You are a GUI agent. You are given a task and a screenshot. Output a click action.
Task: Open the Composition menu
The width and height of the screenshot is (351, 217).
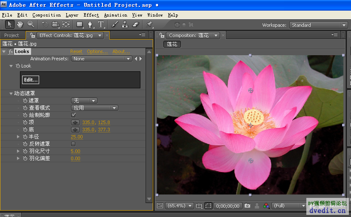[x=46, y=15]
